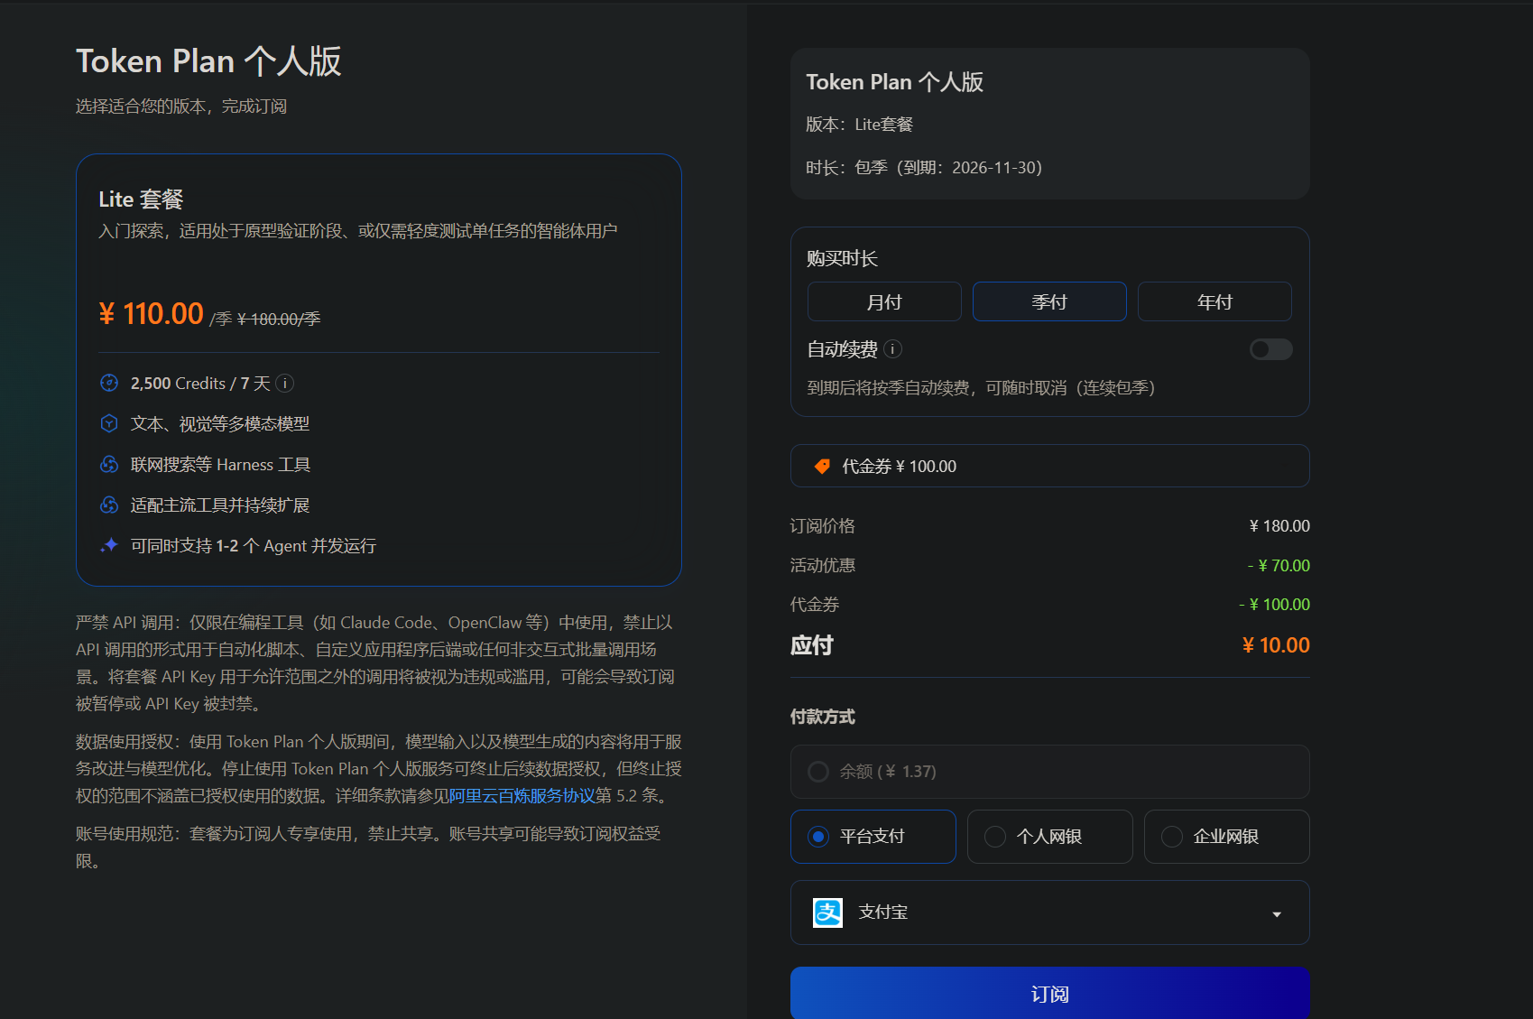
Task: Click the 代金券 - ¥ 100.00 deduction value
Action: [1274, 605]
